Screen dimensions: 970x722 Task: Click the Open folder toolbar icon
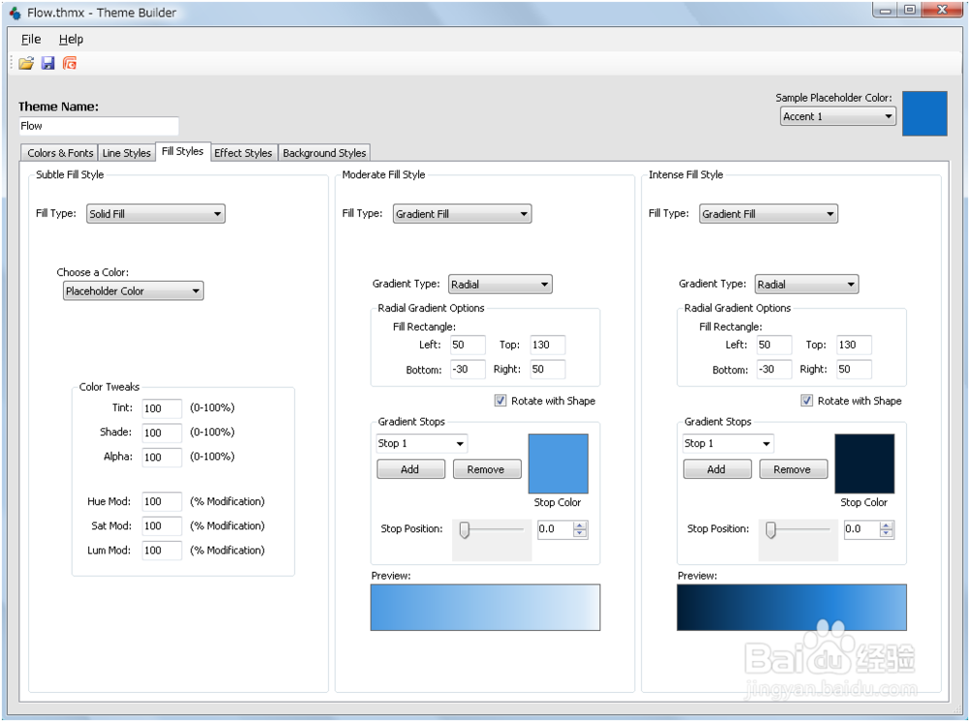click(26, 63)
